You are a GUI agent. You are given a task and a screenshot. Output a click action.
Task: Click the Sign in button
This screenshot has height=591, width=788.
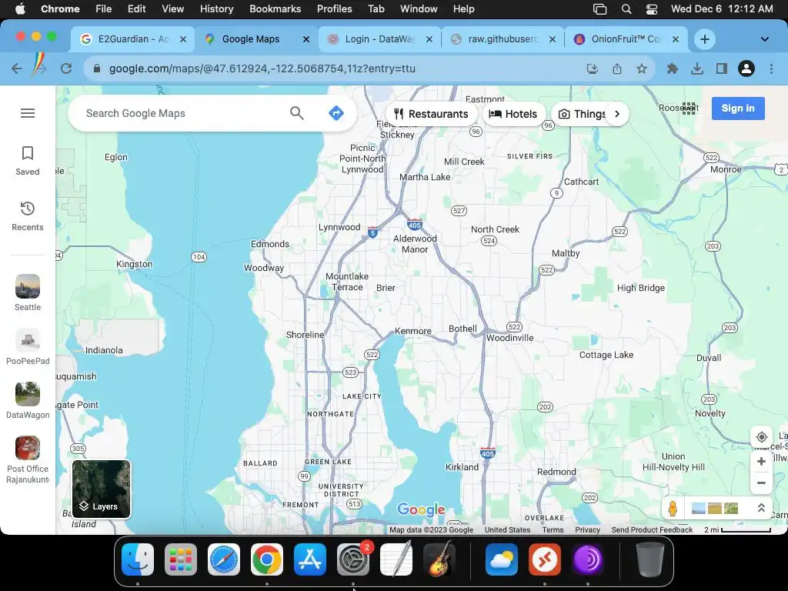point(738,109)
